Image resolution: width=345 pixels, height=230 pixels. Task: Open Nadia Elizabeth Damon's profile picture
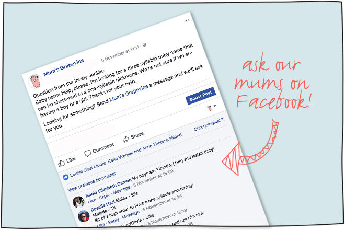[x=78, y=202]
